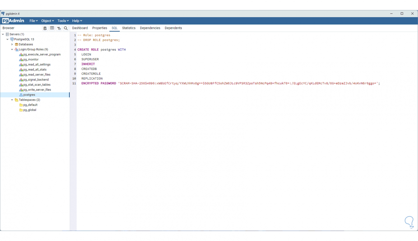This screenshot has width=418, height=241.
Task: Click the LOGIN keyword in SQL
Action: click(86, 55)
